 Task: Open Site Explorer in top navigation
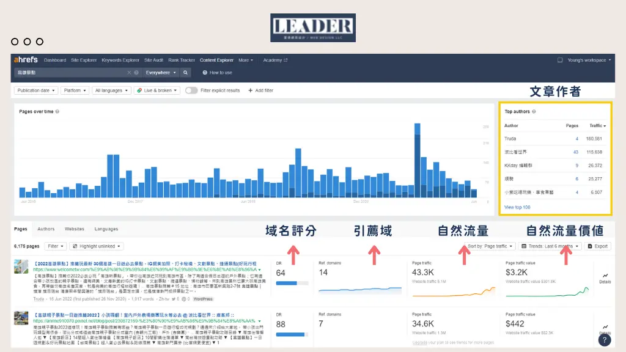(x=84, y=60)
